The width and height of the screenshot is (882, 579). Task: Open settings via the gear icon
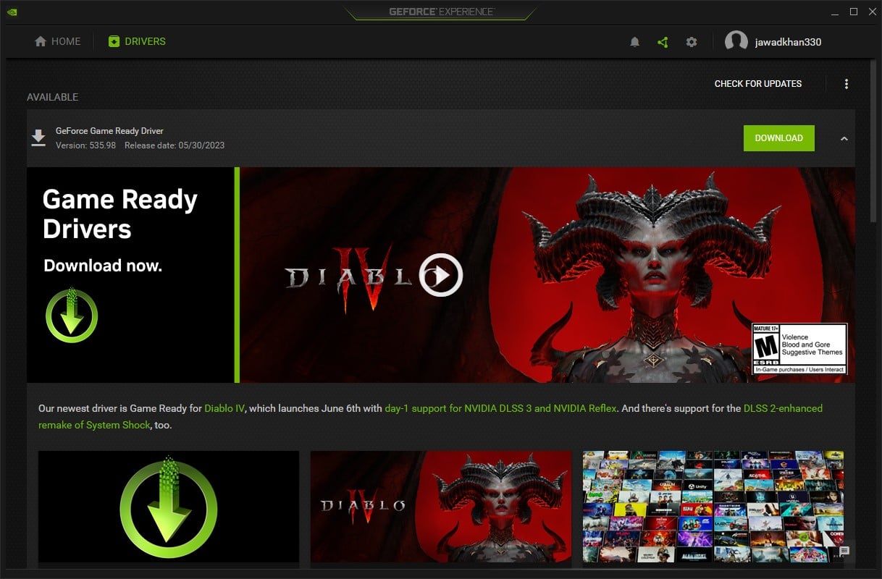[x=692, y=42]
